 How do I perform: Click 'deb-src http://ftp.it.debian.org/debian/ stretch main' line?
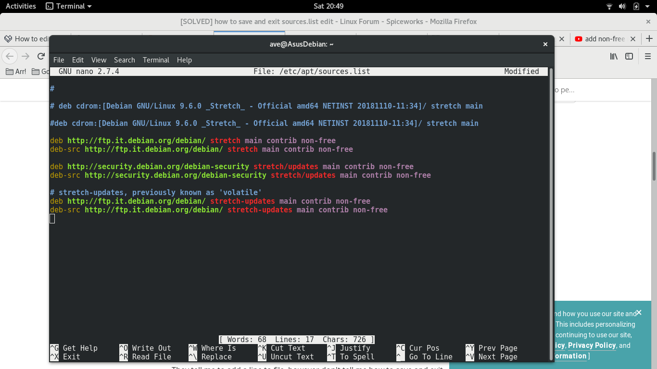(202, 149)
